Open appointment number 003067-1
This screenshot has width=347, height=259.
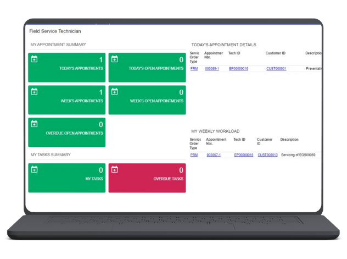coord(214,155)
